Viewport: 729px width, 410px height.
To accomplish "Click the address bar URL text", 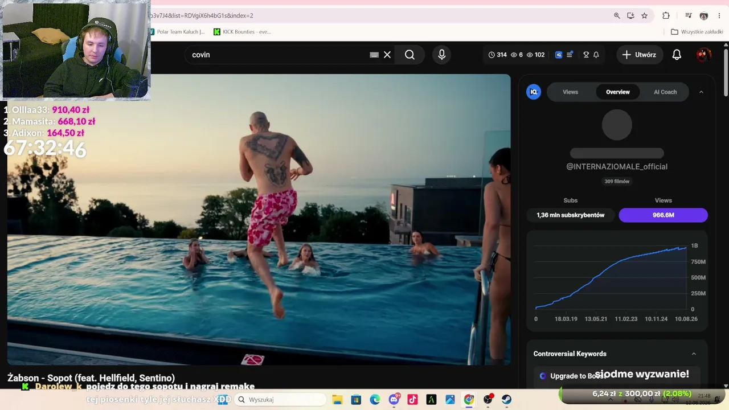I will click(202, 15).
